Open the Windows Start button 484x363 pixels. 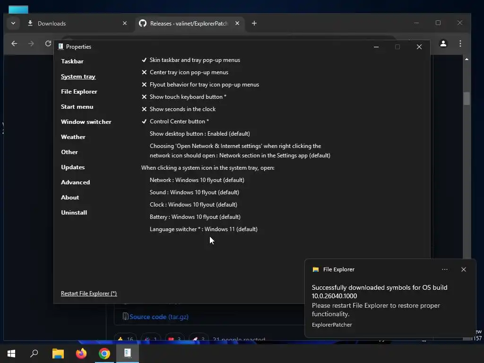pyautogui.click(x=11, y=354)
